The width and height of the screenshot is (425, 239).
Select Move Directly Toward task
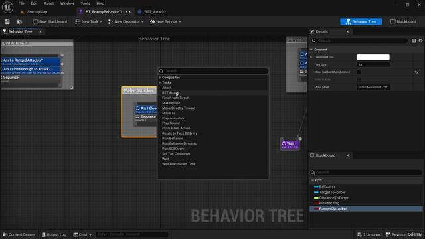click(x=179, y=108)
